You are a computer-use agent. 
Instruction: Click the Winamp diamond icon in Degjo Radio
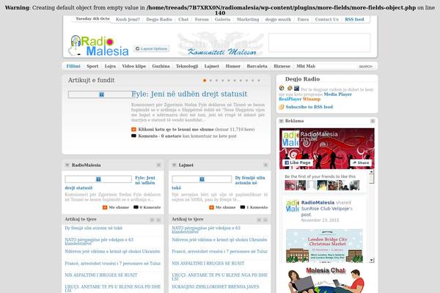pos(290,88)
